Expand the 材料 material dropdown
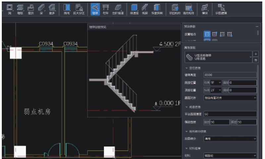 pos(230,155)
